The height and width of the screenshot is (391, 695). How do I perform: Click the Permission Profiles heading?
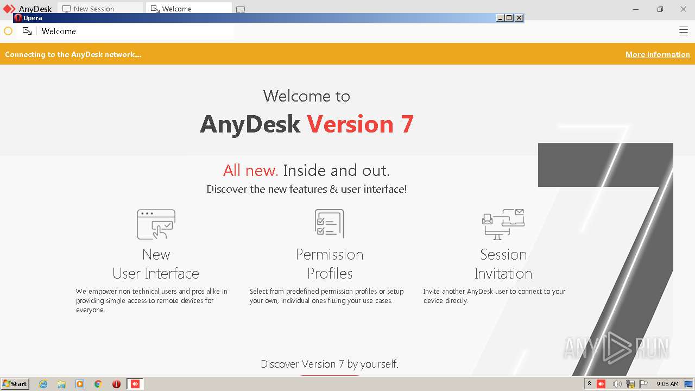click(330, 264)
